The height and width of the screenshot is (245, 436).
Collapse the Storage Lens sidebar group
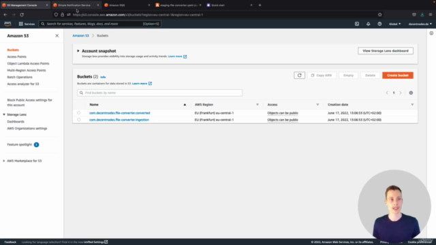(4, 114)
